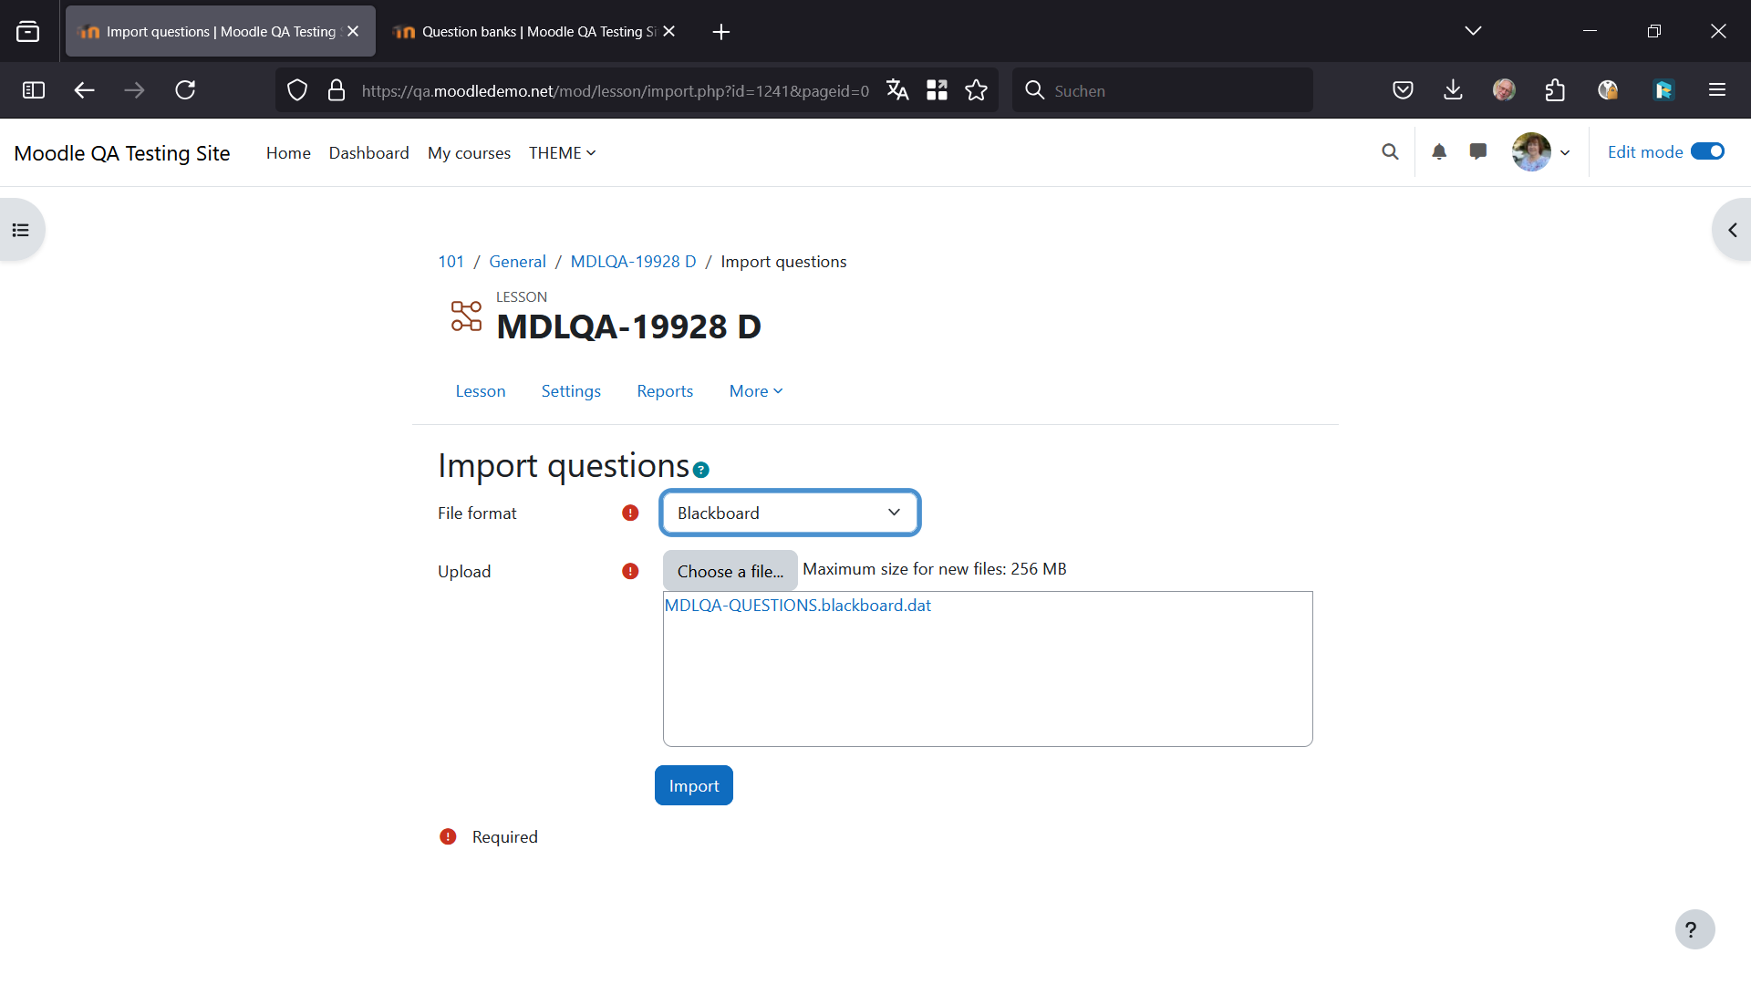Click the Import button
Viewport: 1751px width, 985px height.
(694, 786)
